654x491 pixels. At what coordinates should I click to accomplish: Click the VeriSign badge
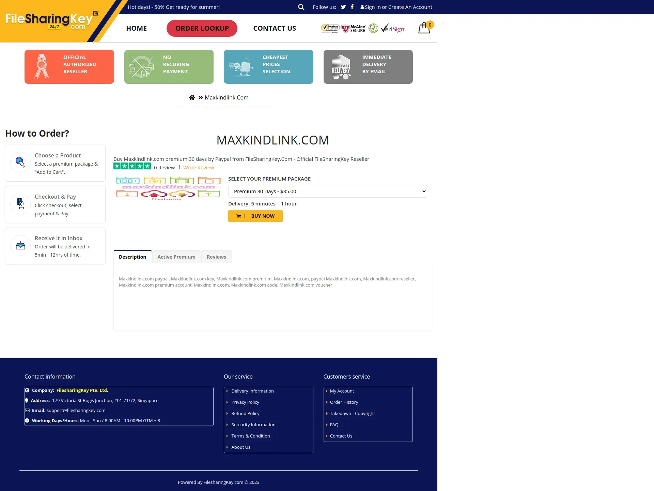click(x=393, y=28)
